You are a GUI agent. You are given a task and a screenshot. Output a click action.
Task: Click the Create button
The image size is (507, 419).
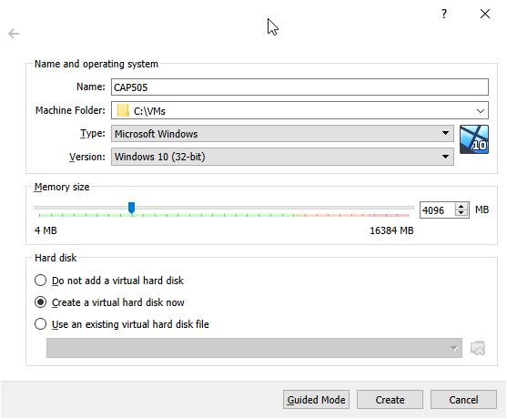(390, 400)
